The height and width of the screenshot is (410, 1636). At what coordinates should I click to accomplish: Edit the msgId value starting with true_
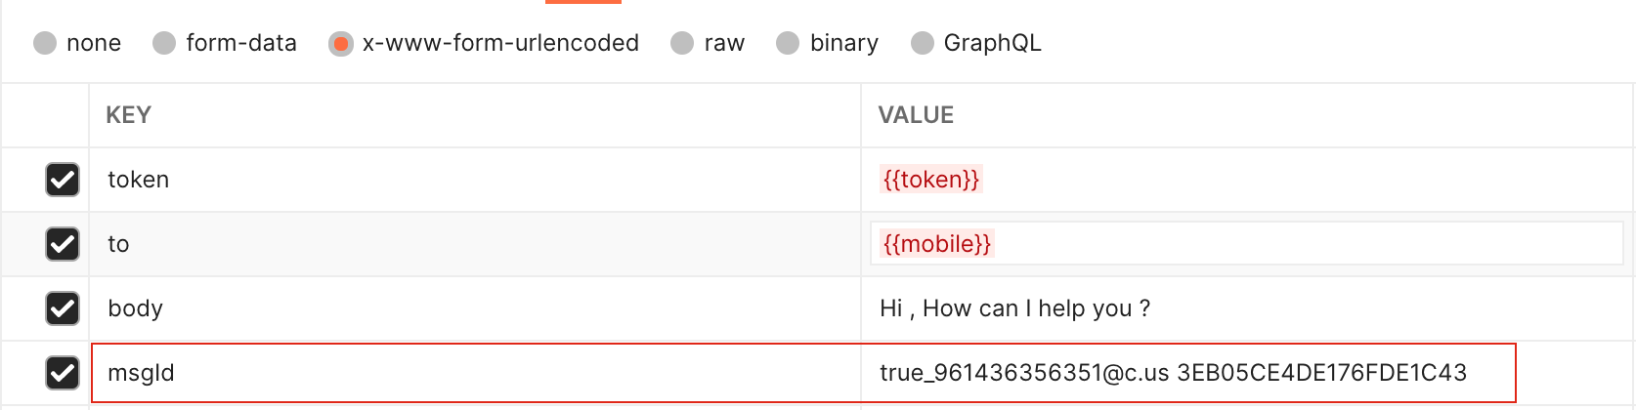[1173, 373]
